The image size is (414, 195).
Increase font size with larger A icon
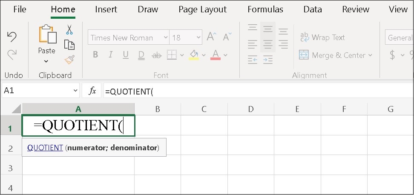(212, 37)
